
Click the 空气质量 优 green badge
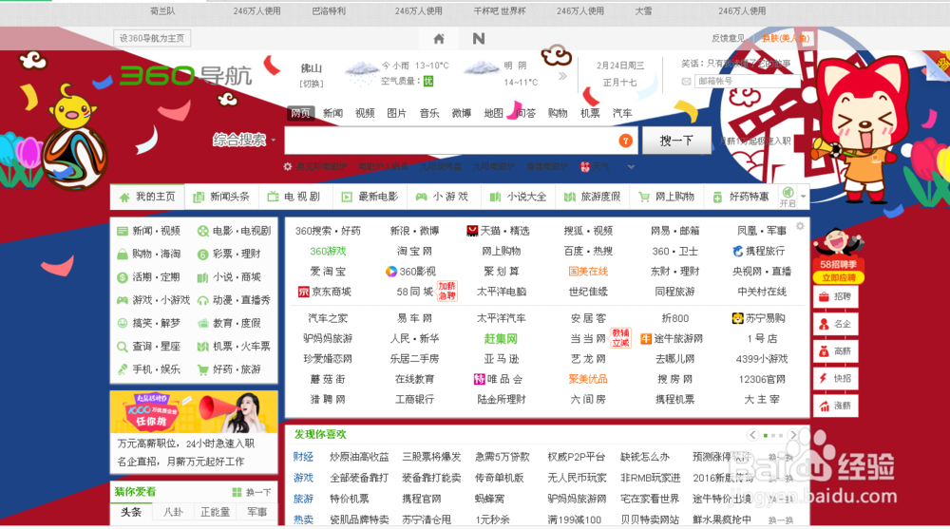tap(428, 81)
